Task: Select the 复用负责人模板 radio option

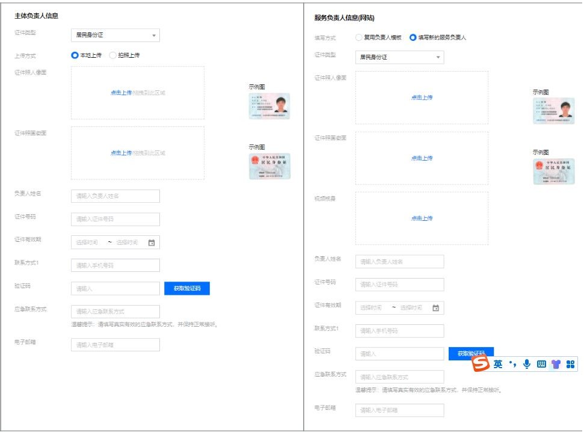Action: point(359,37)
